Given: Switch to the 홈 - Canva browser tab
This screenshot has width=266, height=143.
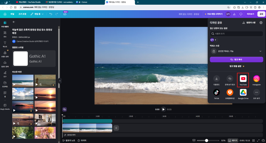Looking at the screenshot, I should [82, 2].
